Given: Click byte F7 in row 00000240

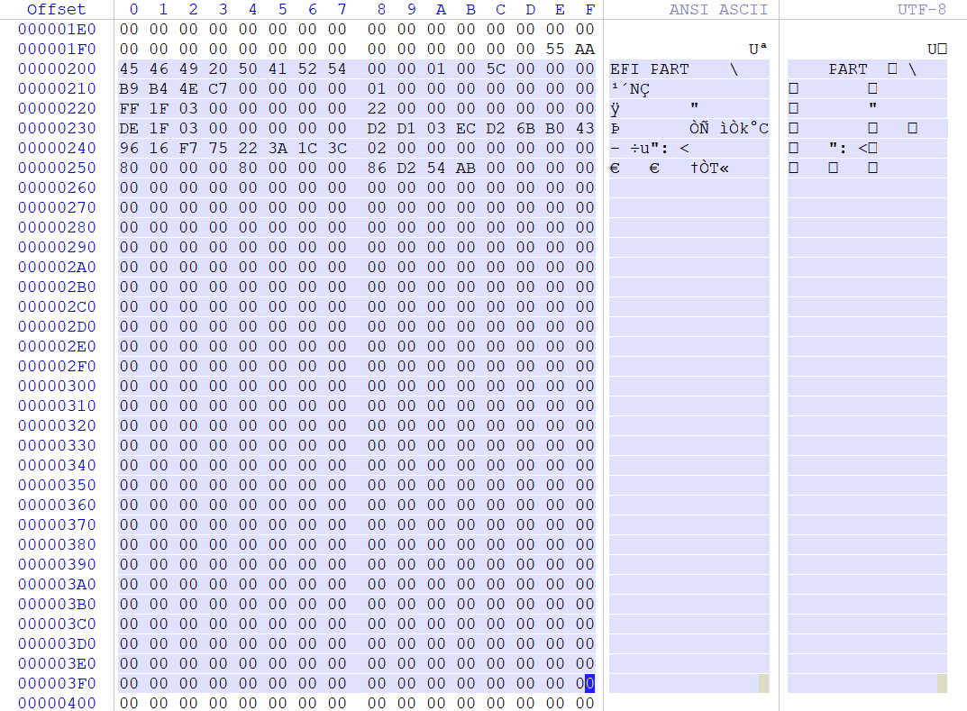Looking at the screenshot, I should coord(188,148).
